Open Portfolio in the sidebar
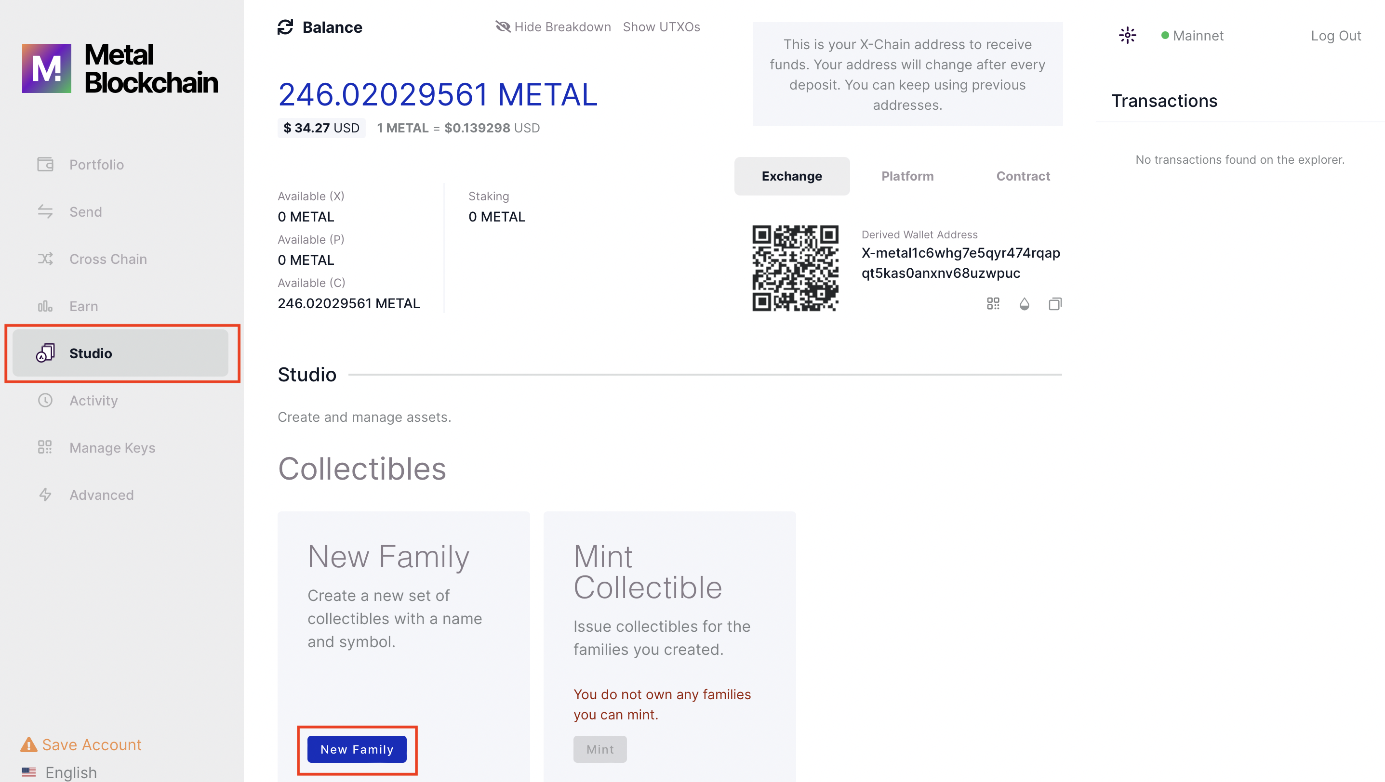This screenshot has width=1385, height=782. click(x=96, y=164)
